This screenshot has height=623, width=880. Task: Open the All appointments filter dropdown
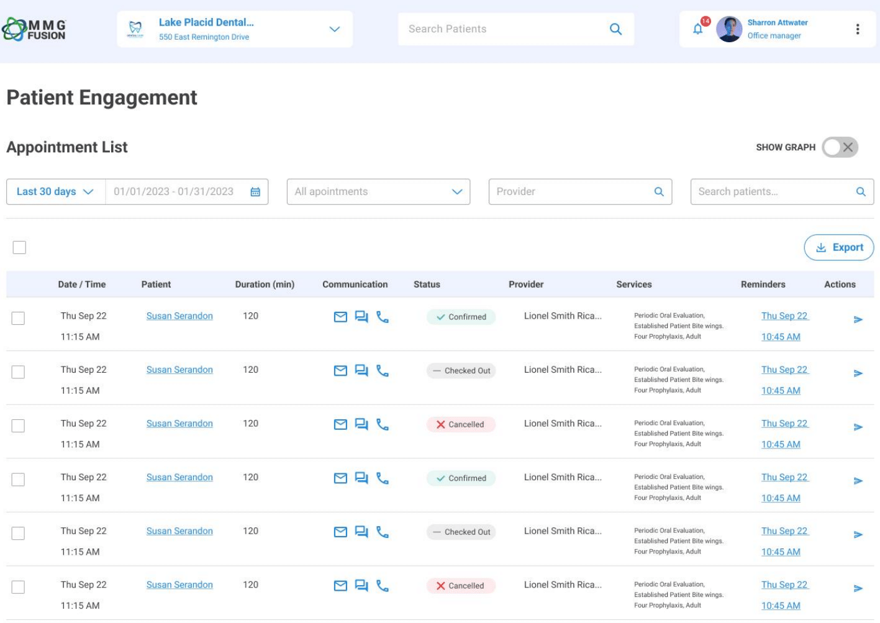[x=378, y=192]
